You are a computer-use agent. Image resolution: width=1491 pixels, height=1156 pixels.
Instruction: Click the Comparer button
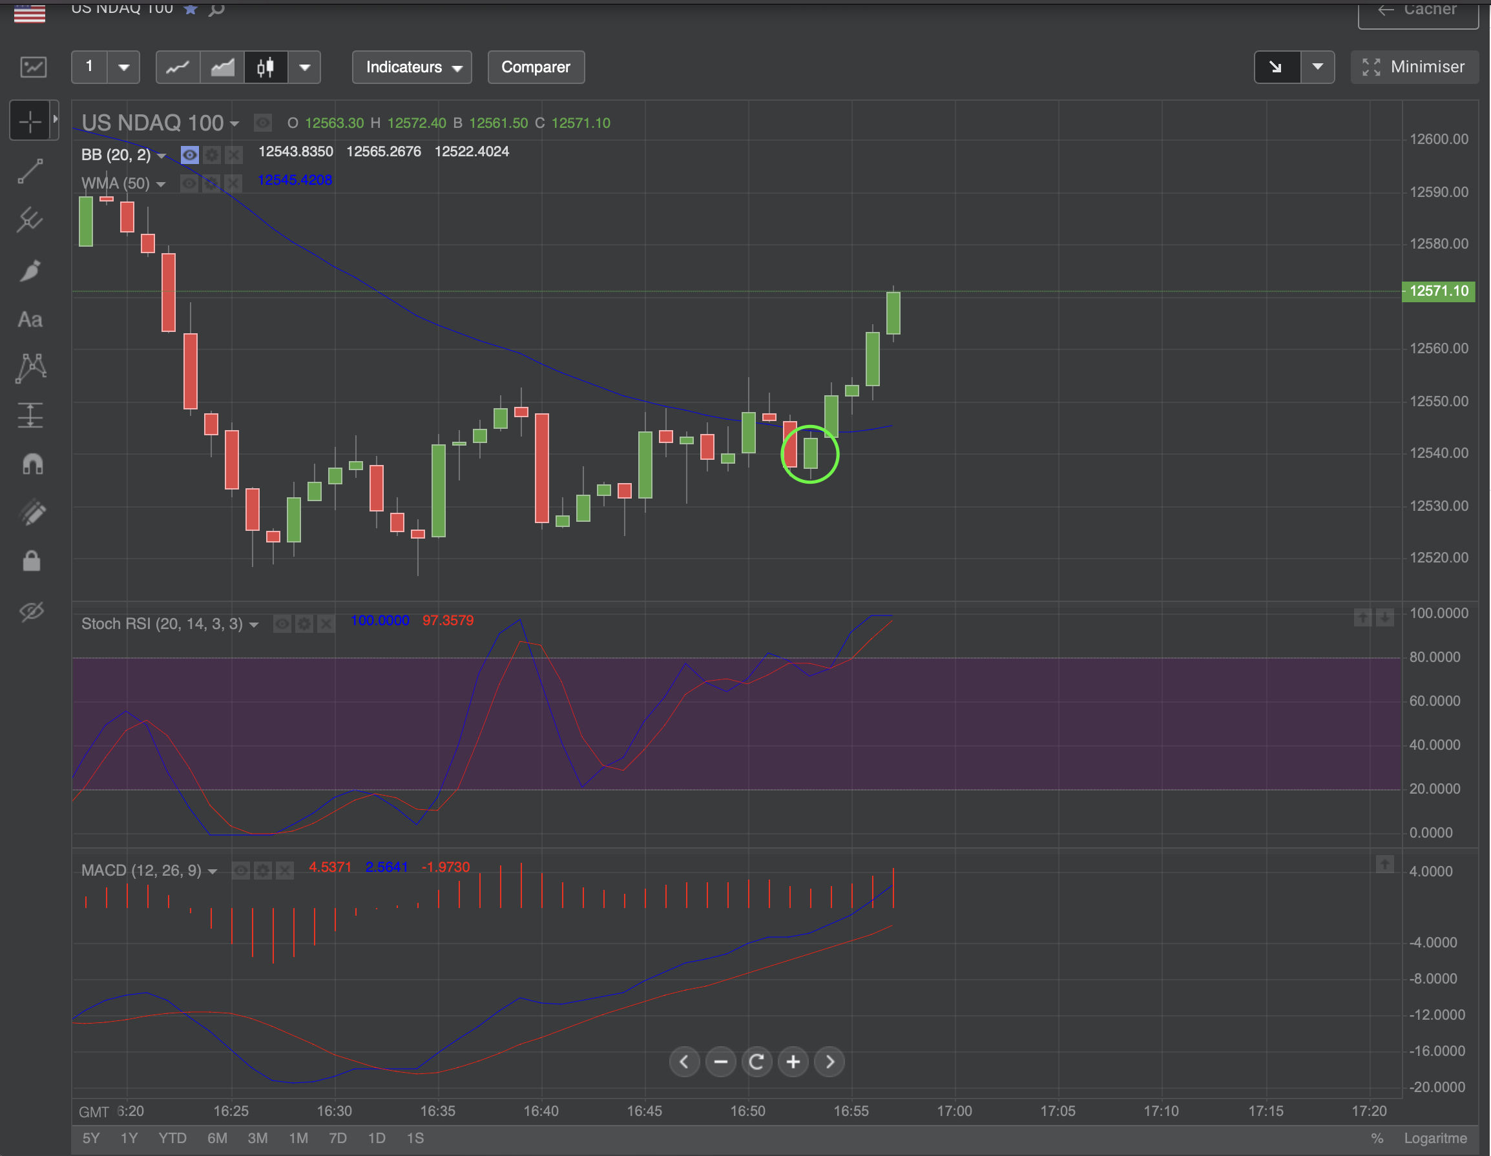pos(536,67)
